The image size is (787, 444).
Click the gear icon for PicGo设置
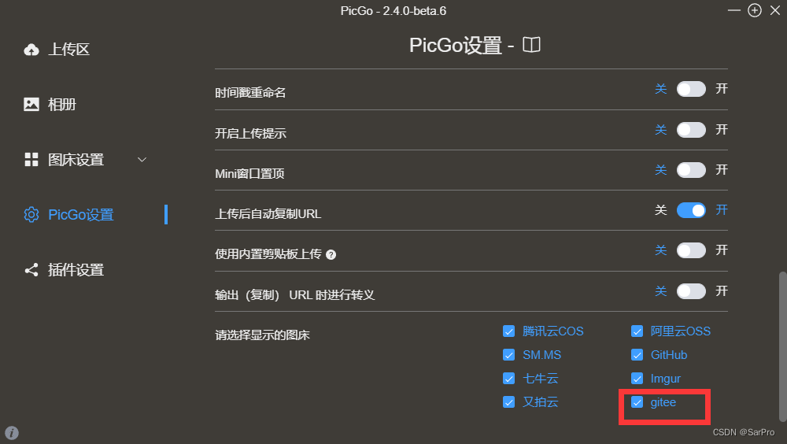tap(31, 214)
